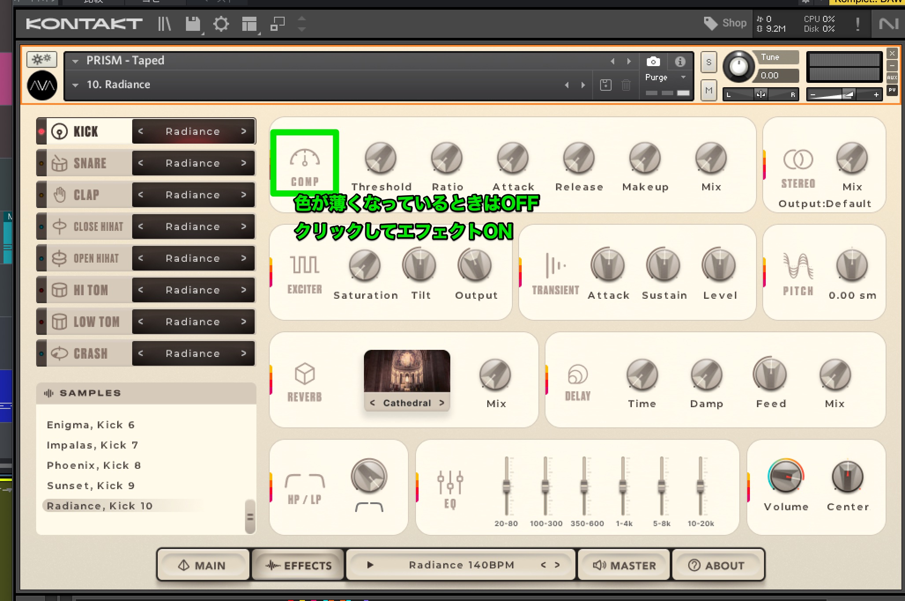Click the Shop tag icon
The width and height of the screenshot is (905, 601).
(710, 23)
